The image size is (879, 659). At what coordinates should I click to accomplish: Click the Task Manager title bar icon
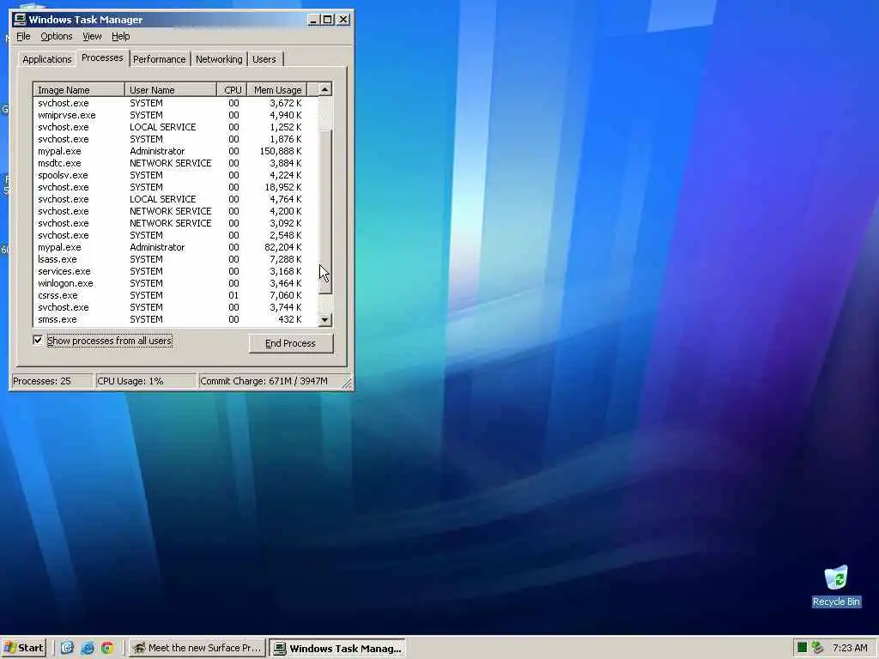click(x=20, y=20)
